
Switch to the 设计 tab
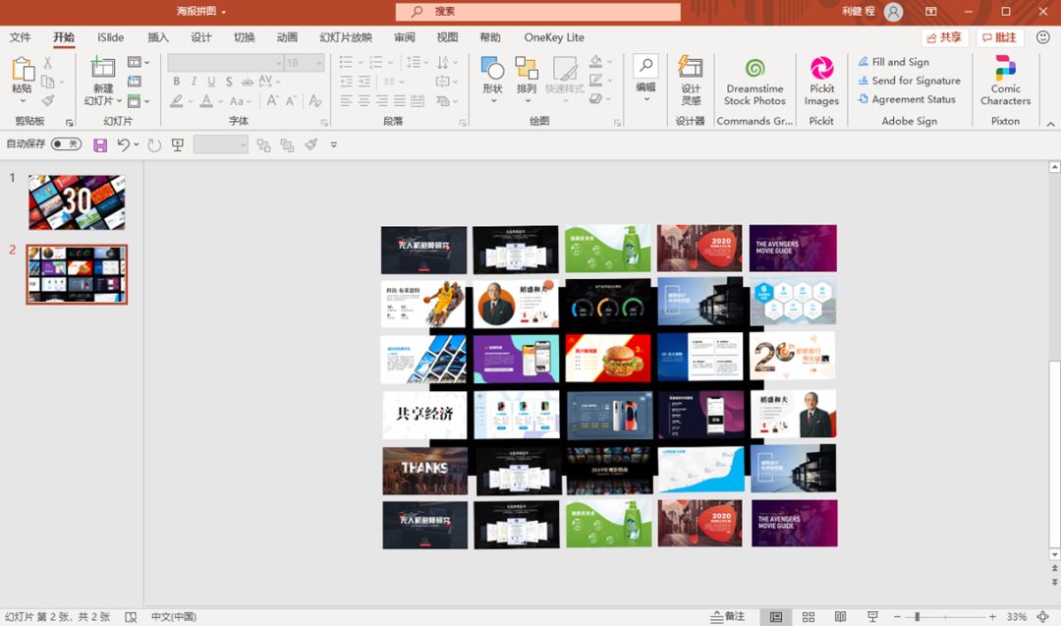(x=201, y=37)
